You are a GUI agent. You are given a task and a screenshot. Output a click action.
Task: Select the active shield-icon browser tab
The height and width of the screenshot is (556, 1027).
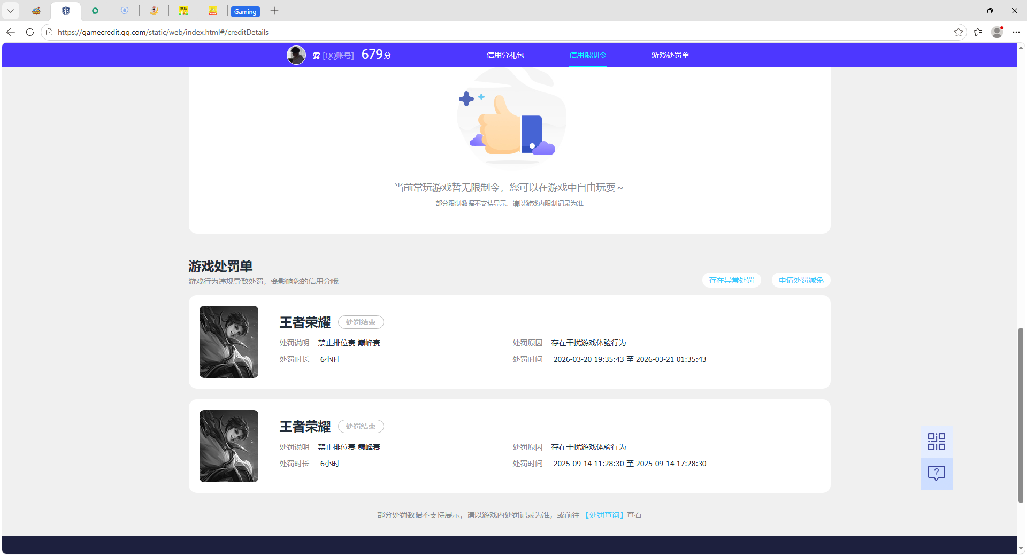click(66, 11)
